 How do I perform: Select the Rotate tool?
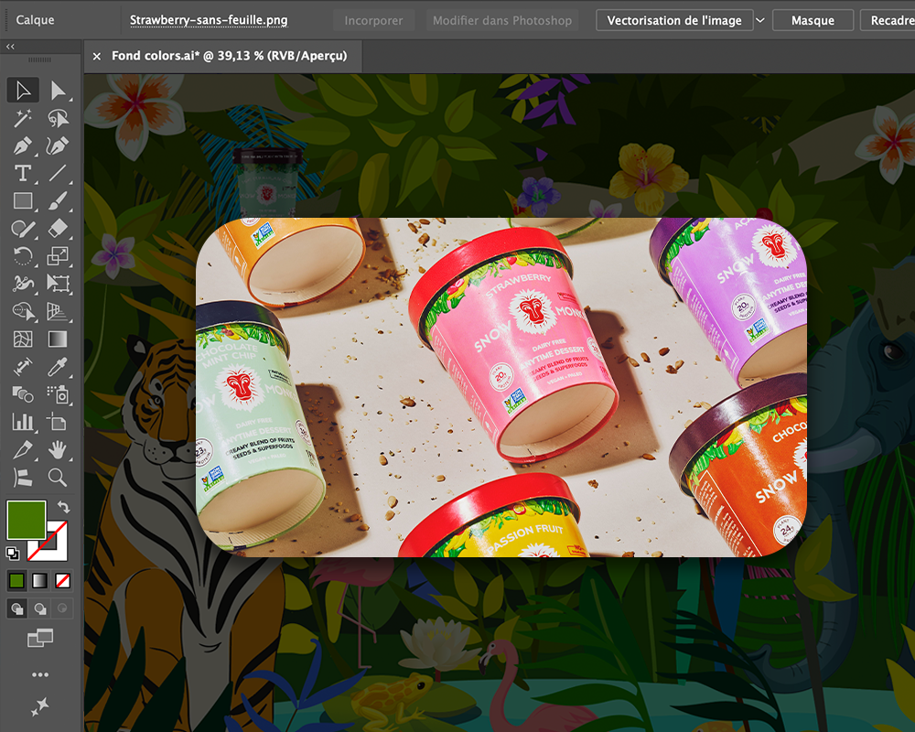click(x=23, y=255)
